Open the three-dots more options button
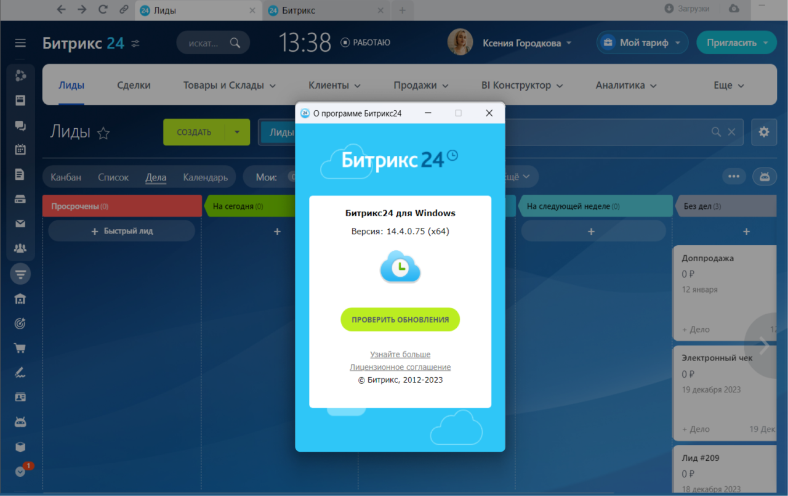 [734, 176]
